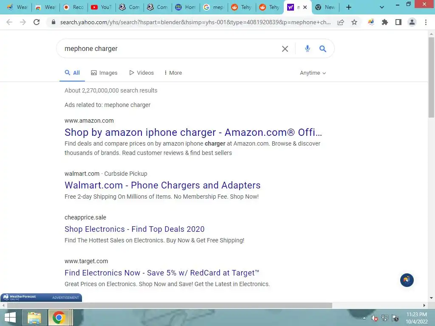This screenshot has width=435, height=326.
Task: Click the scroll right arrow
Action: click(x=424, y=306)
